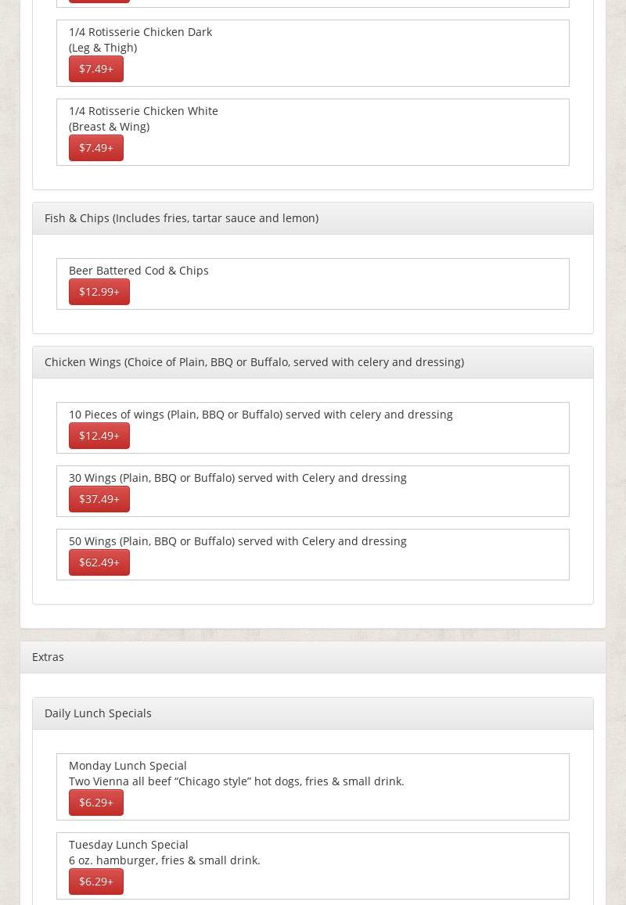Click the $7.49+ button for Chicken Dark
The image size is (626, 905).
pyautogui.click(x=95, y=69)
